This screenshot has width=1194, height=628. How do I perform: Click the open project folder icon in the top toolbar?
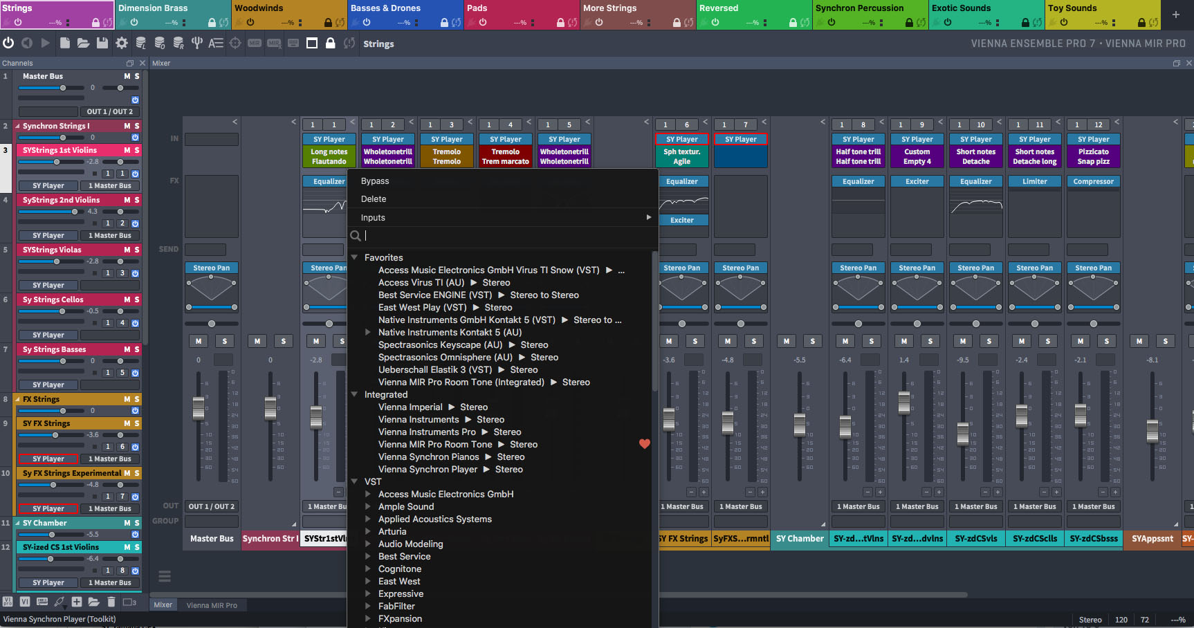(x=83, y=43)
